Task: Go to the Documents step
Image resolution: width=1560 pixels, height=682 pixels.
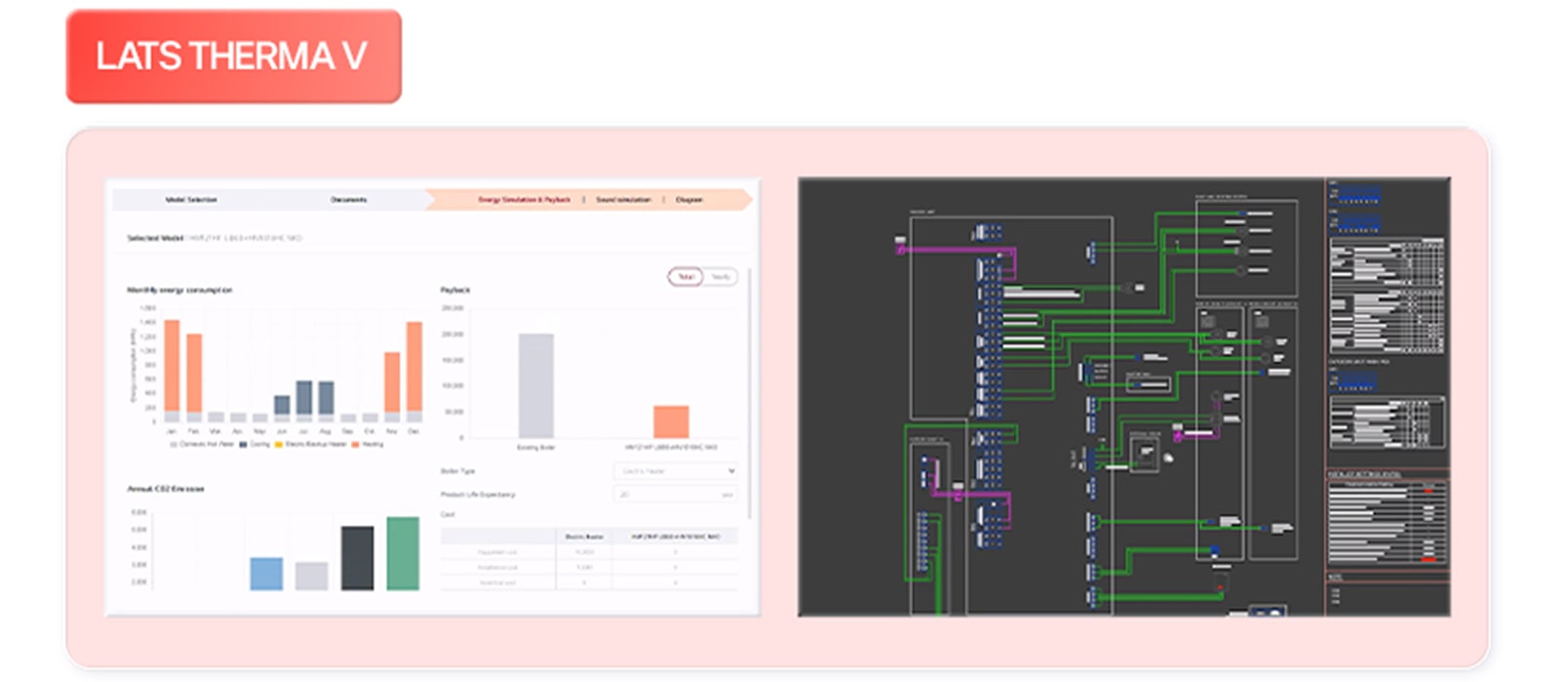Action: (x=348, y=200)
